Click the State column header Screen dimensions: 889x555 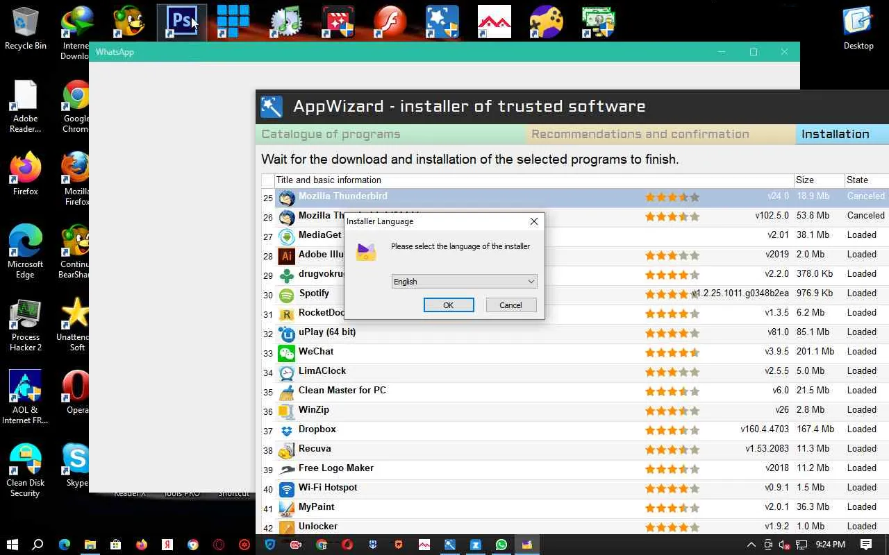pos(866,180)
